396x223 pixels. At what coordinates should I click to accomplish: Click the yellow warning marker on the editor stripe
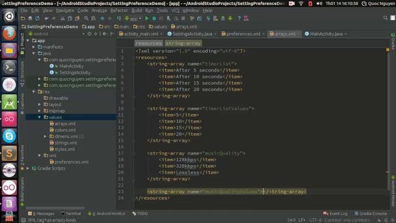(388, 50)
